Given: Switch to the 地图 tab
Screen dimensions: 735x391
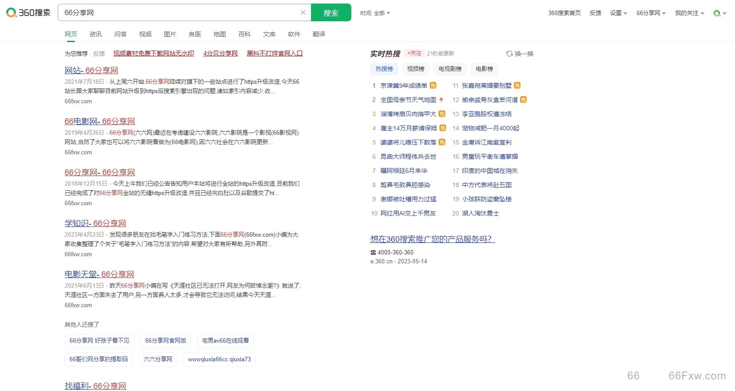Looking at the screenshot, I should click(220, 34).
